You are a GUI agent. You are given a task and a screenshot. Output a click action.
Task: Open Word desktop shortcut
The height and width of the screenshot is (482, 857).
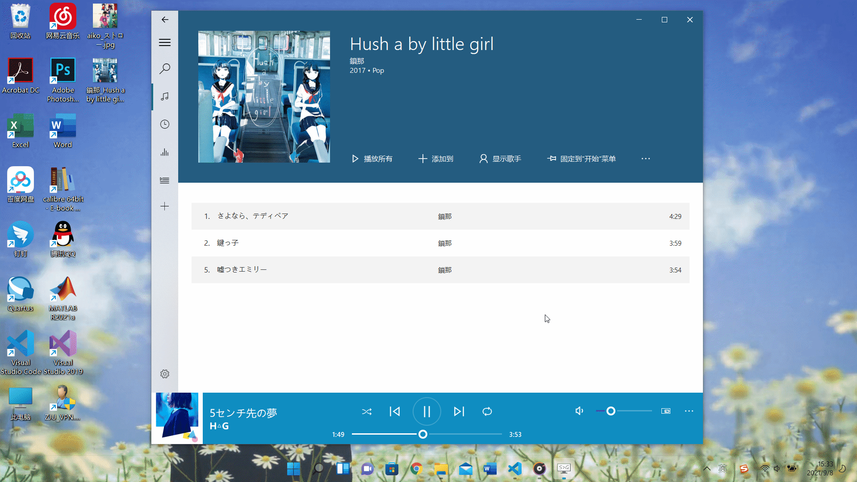point(63,130)
